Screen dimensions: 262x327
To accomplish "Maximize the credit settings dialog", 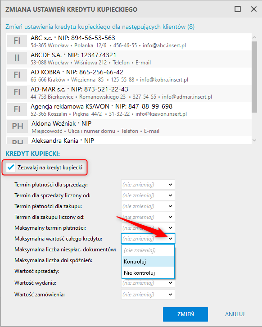I will [238, 9].
